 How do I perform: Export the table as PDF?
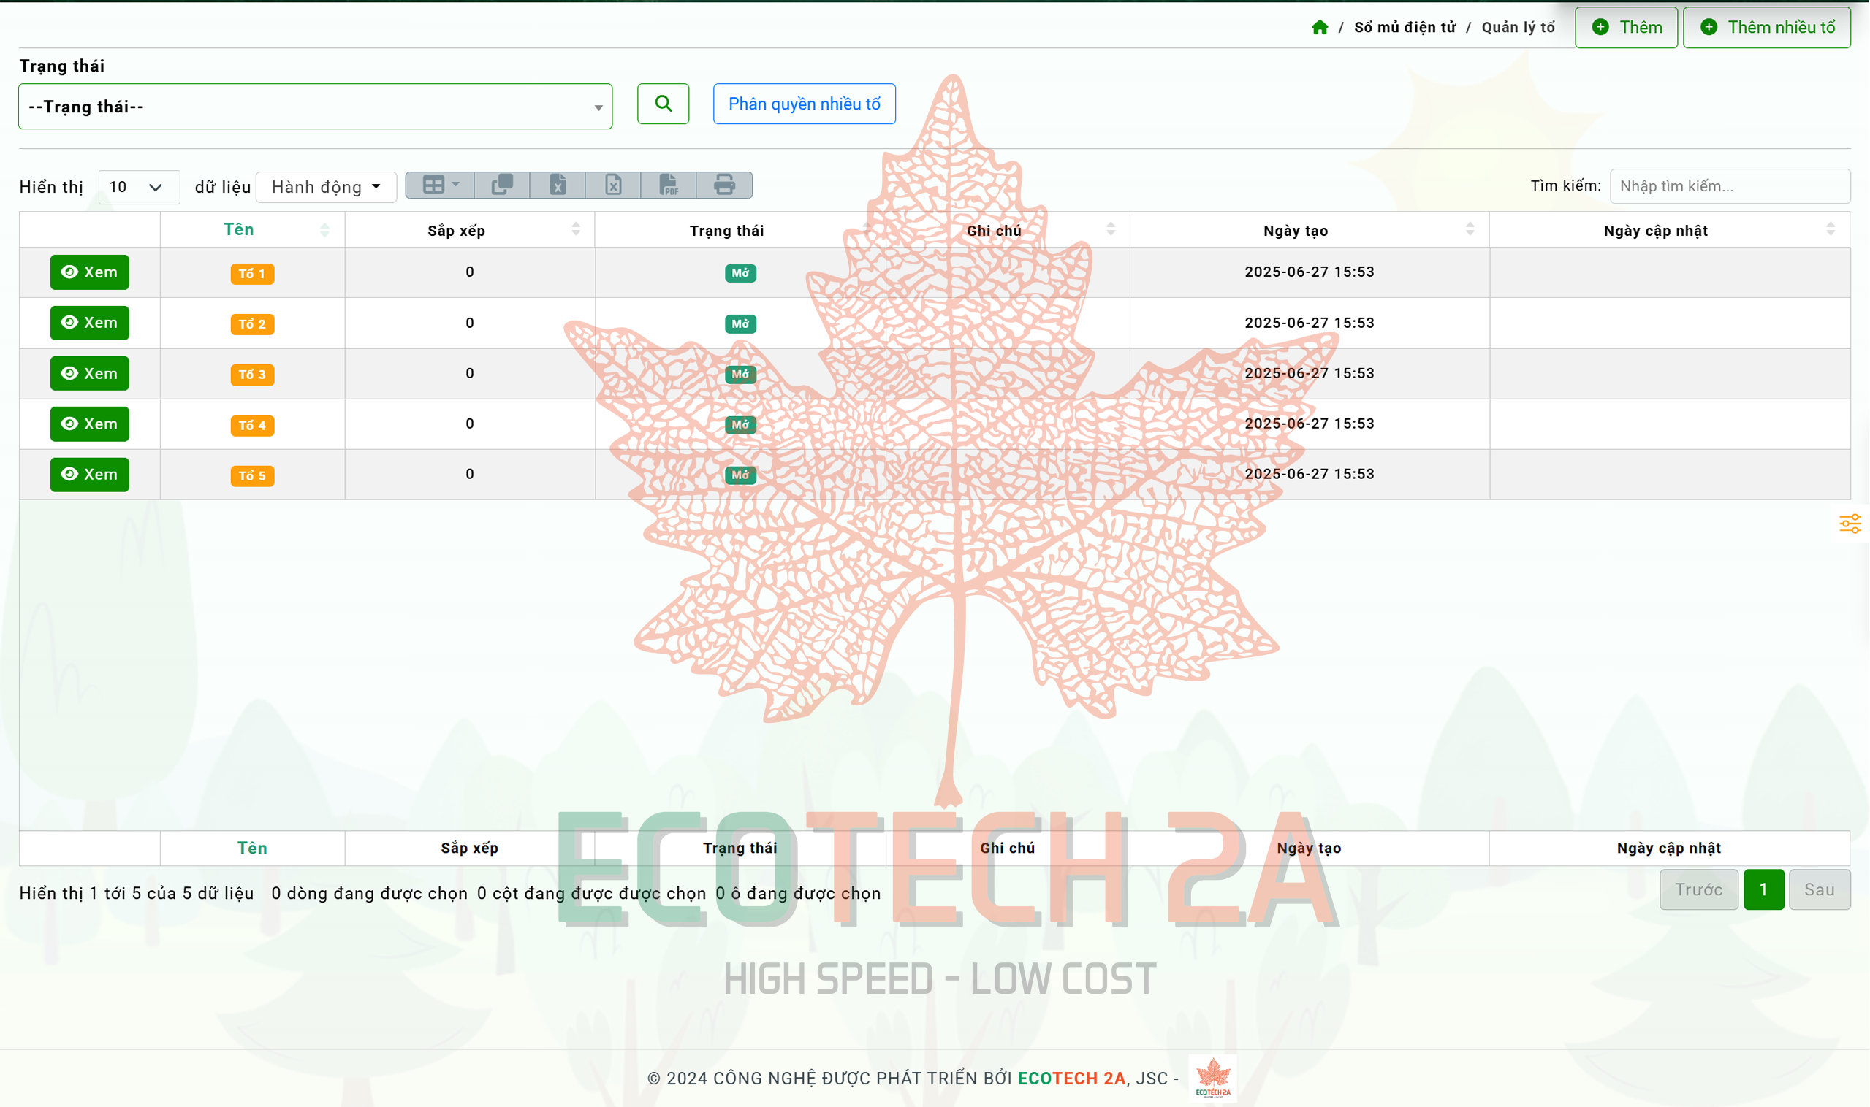[x=668, y=185]
